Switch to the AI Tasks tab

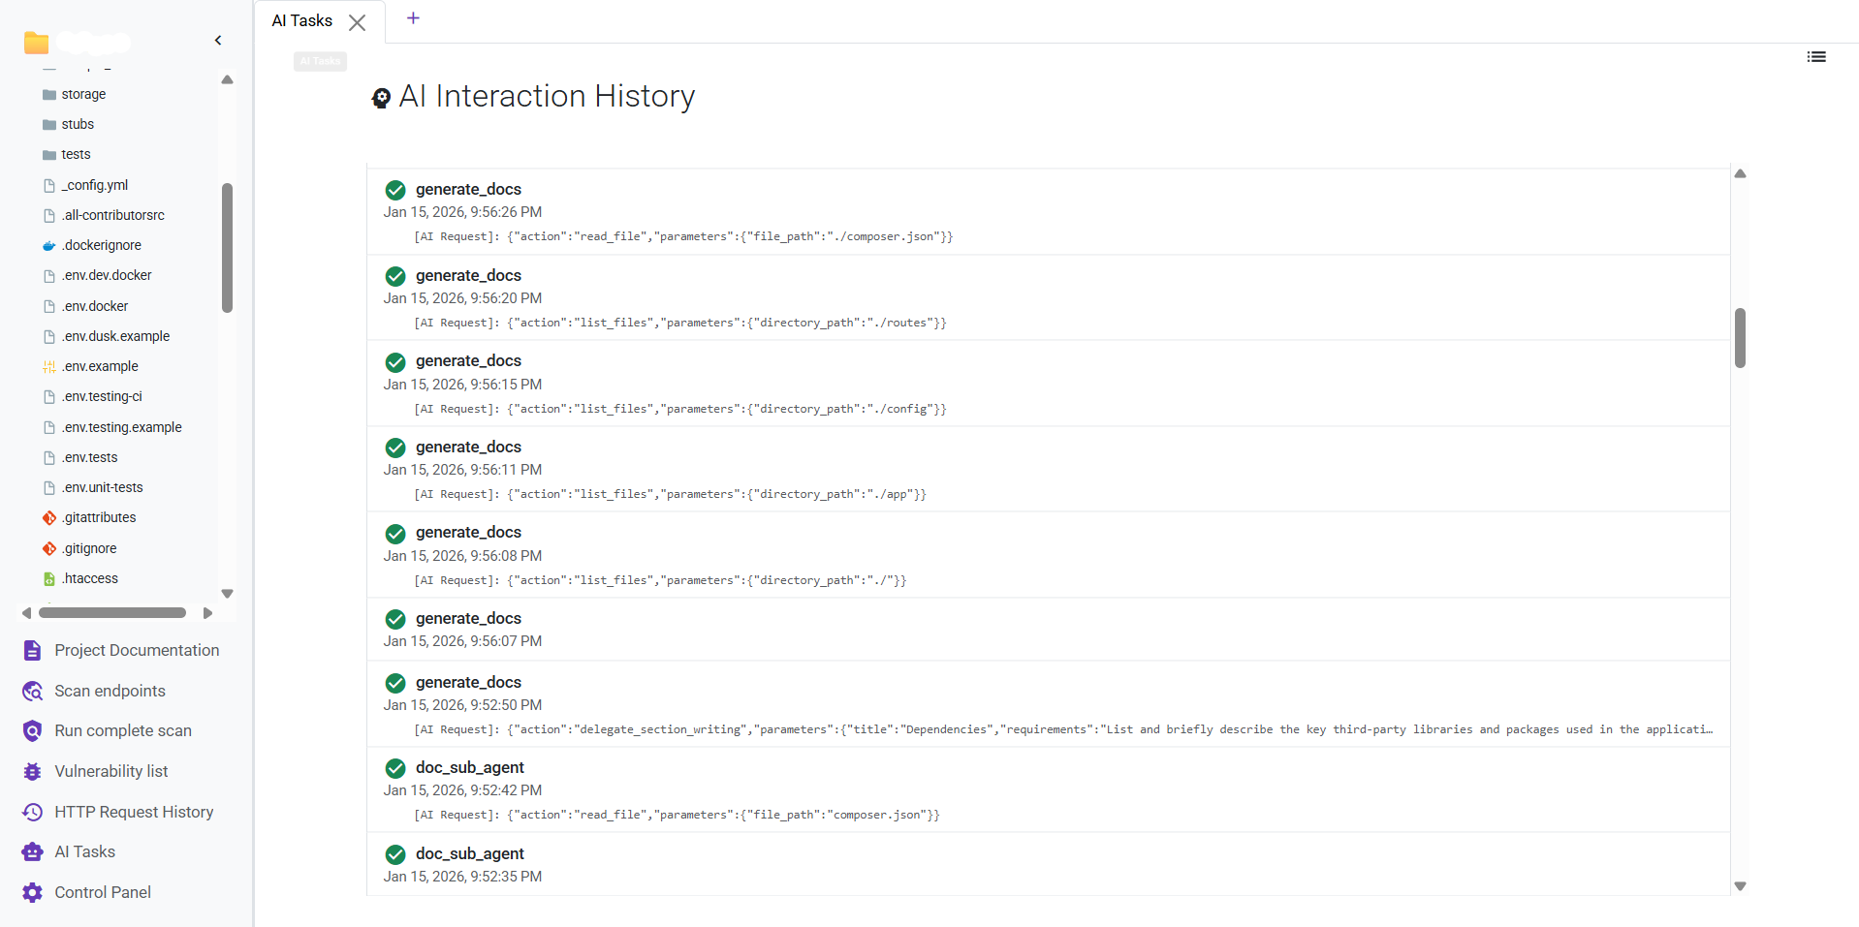301,20
